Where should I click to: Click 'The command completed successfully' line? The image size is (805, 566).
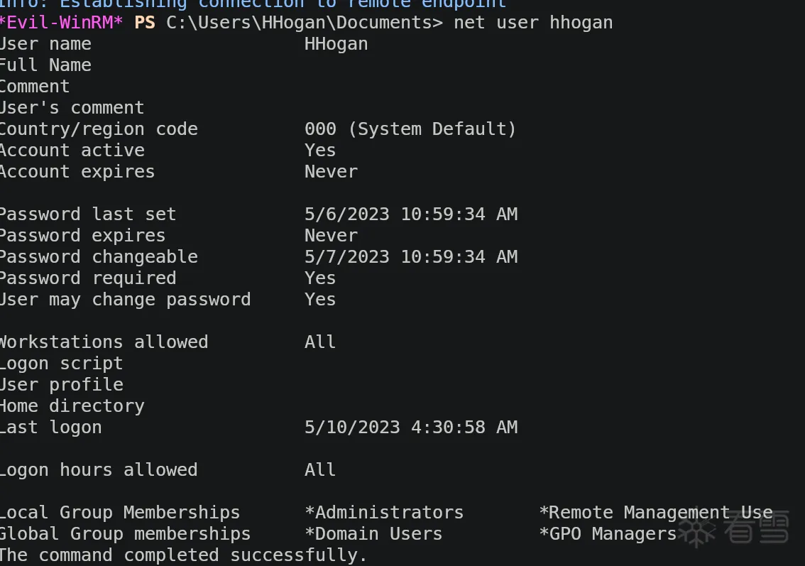tap(183, 555)
